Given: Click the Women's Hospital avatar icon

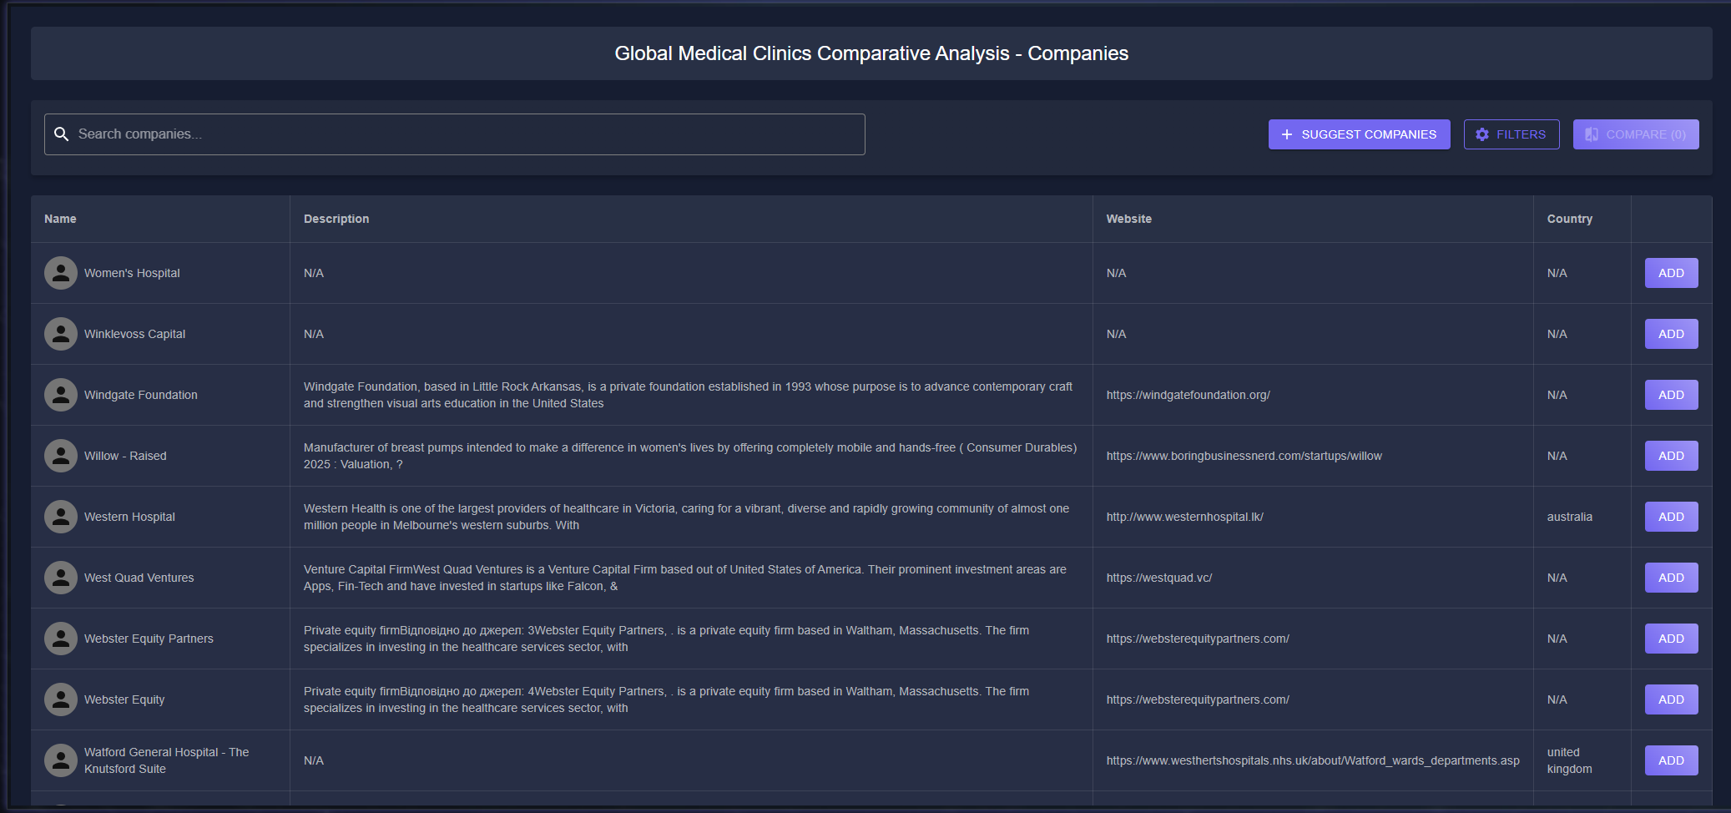Looking at the screenshot, I should pyautogui.click(x=61, y=273).
